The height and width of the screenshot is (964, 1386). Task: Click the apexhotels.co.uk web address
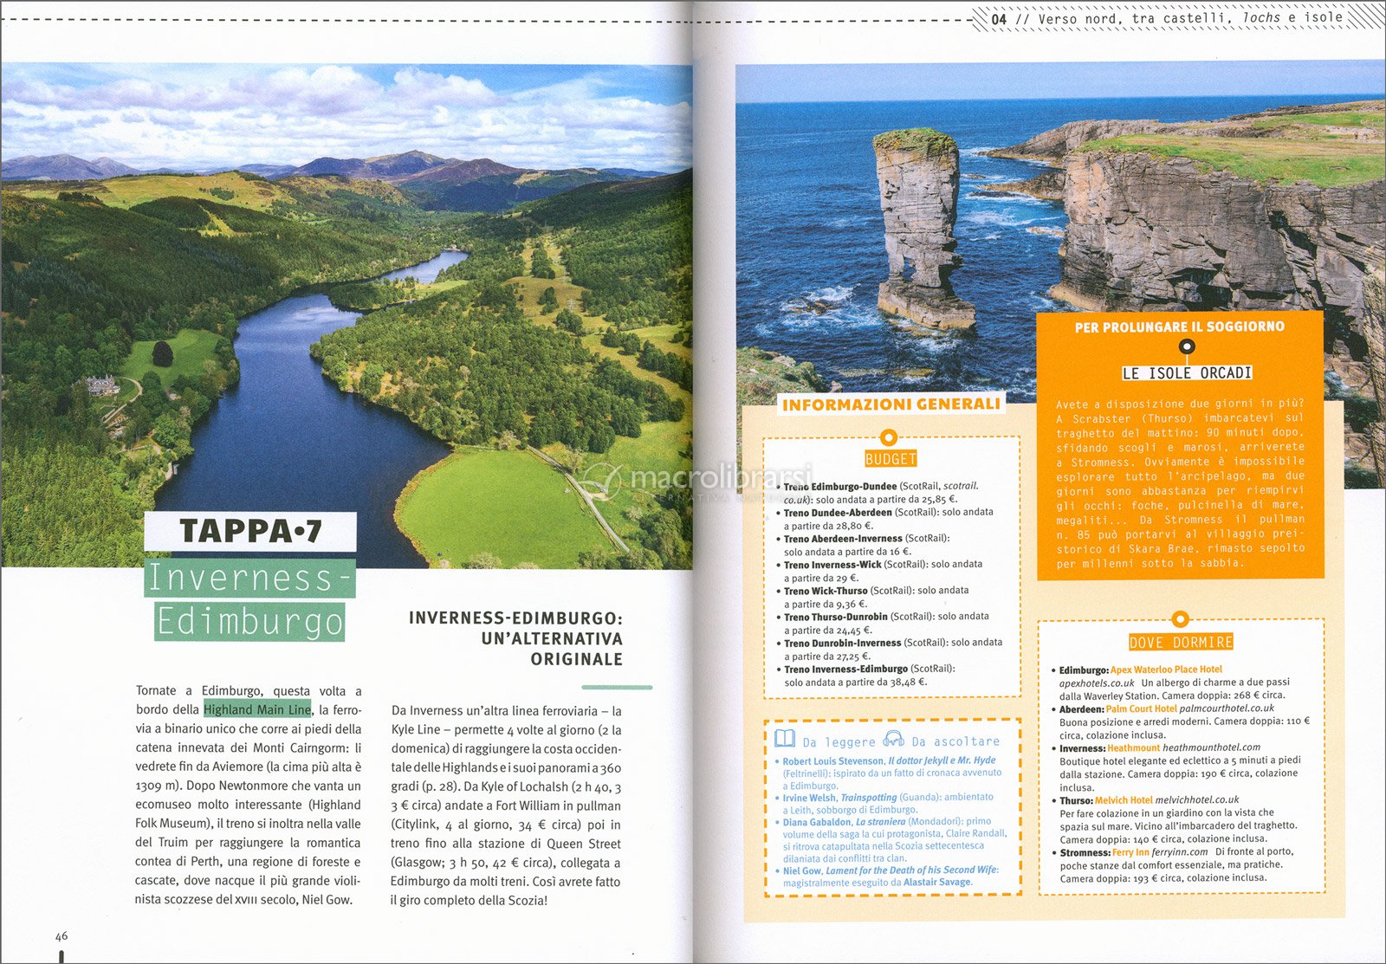pyautogui.click(x=1096, y=683)
